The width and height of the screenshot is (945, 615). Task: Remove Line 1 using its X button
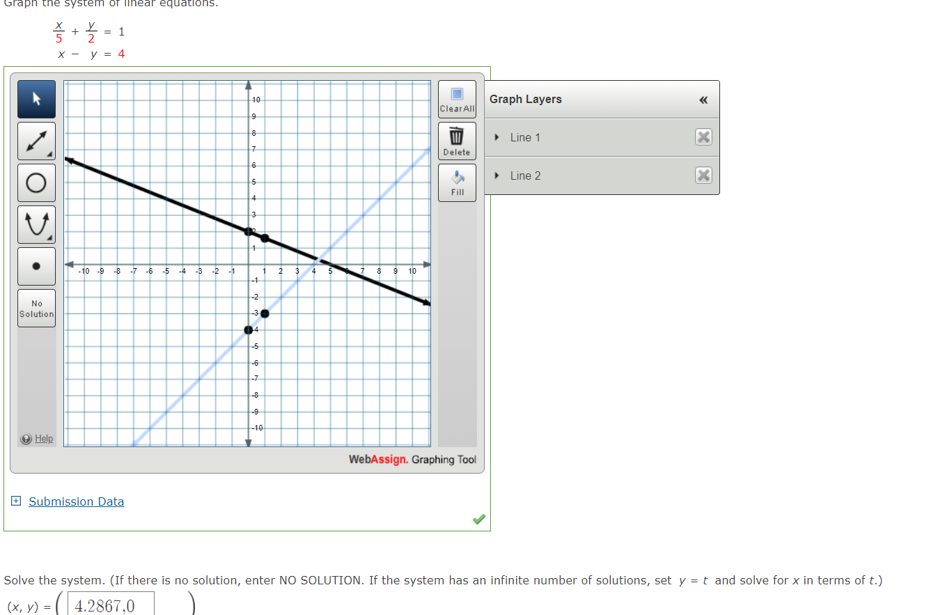pos(703,137)
